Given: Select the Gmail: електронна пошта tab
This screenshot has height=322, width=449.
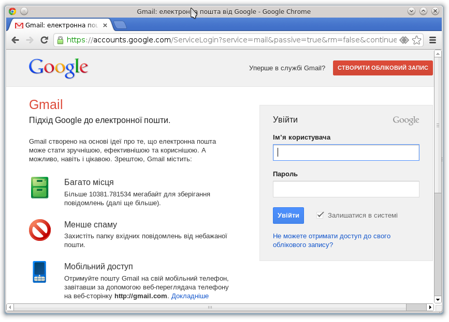Looking at the screenshot, I should click(61, 25).
